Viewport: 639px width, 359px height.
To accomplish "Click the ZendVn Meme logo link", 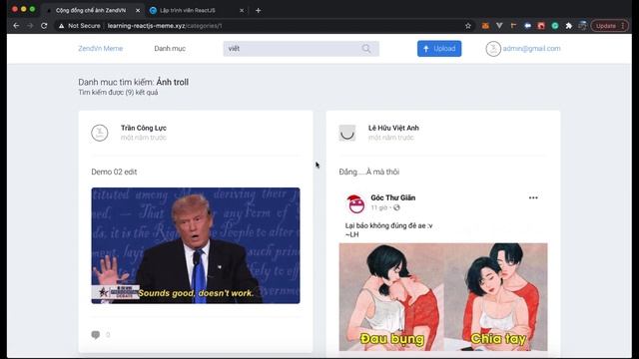I will tap(100, 49).
